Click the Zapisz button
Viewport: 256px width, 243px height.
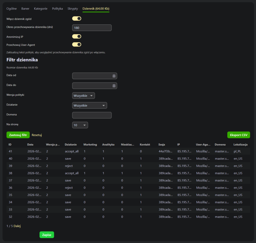(x=47, y=235)
